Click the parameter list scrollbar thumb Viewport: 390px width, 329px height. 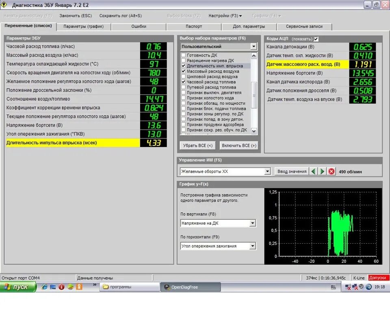(x=253, y=95)
